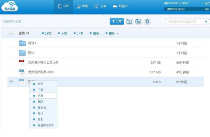Image resolution: width=210 pixels, height=137 pixels.
Task: Open the 照片 folder icon
Action: coord(22,53)
